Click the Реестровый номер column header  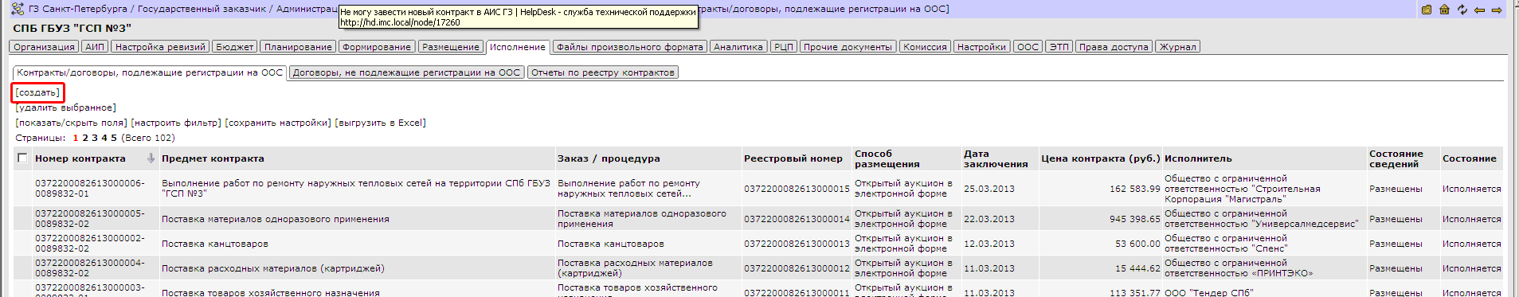click(793, 158)
